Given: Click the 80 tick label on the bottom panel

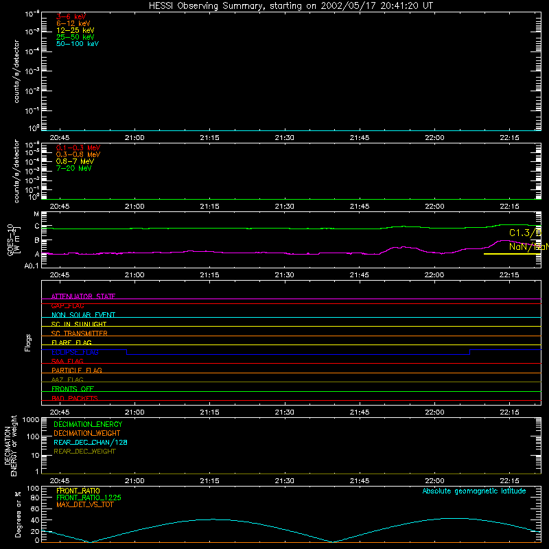Looking at the screenshot, I should (x=35, y=498).
